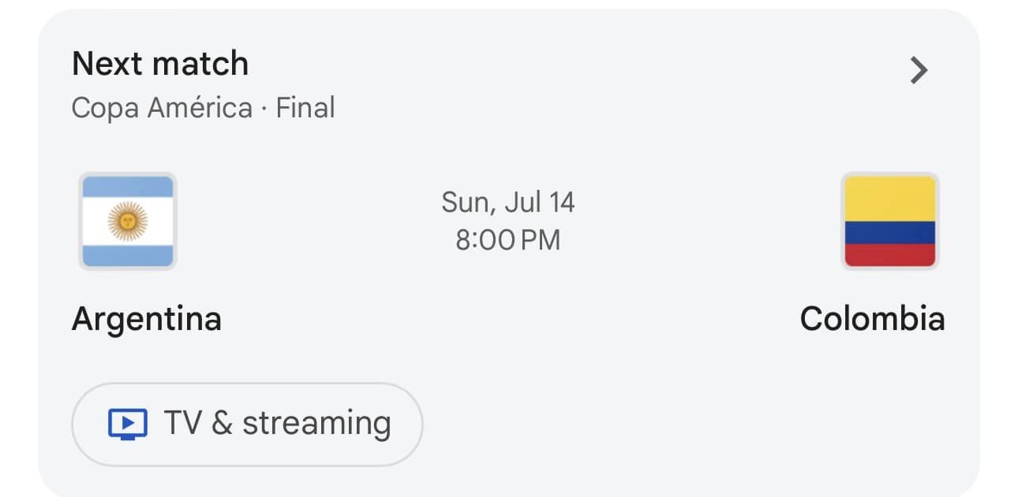The height and width of the screenshot is (497, 1018).
Task: Select the Colombia team name
Action: (872, 319)
